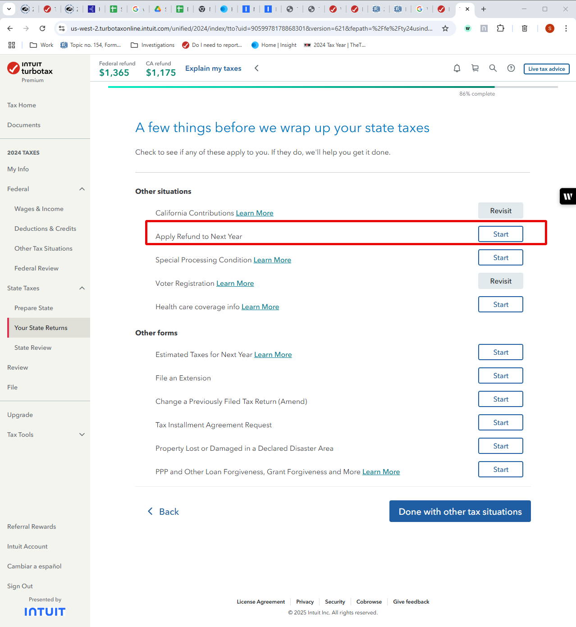
Task: Open Learn More for California Contributions
Action: pos(255,213)
